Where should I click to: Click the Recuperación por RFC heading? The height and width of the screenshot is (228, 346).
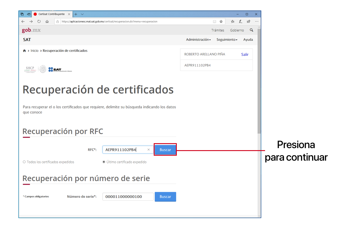tap(63, 131)
